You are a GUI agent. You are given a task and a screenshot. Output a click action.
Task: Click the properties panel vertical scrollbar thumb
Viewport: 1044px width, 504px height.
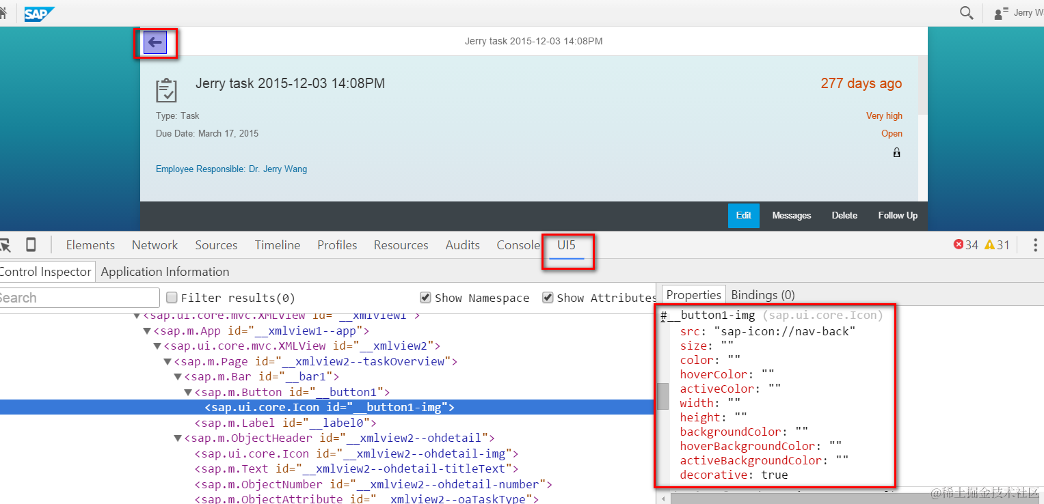tap(663, 396)
